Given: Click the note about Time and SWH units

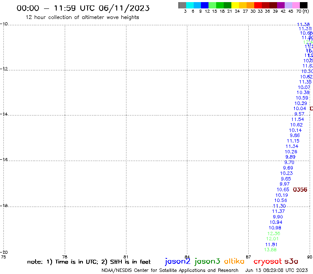Looking at the screenshot, I should (89, 262).
